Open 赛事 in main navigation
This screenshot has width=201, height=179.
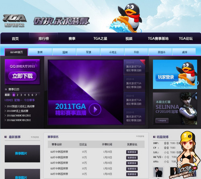coord(72,39)
